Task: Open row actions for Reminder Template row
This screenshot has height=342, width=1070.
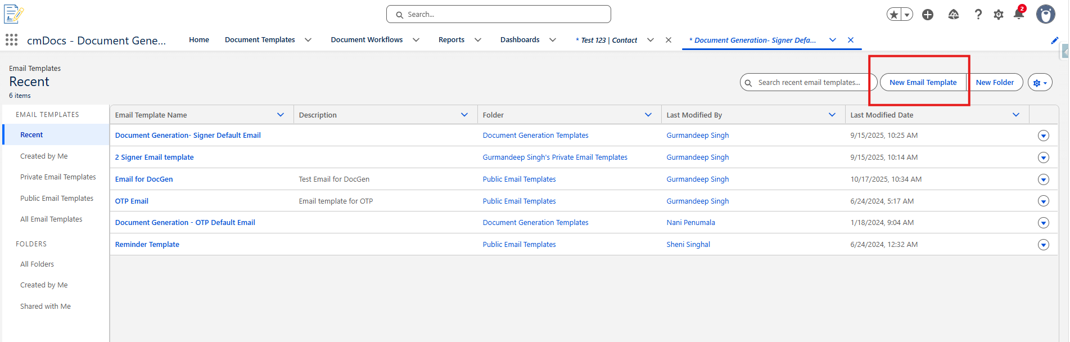Action: click(x=1044, y=245)
